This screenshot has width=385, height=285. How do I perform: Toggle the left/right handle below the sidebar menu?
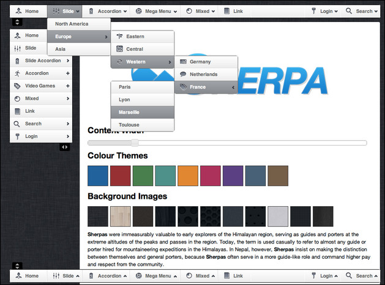[65, 147]
